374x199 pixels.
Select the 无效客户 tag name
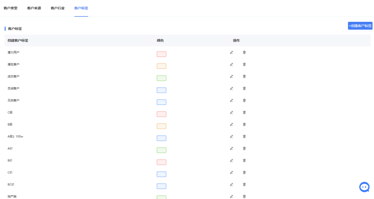click(x=14, y=100)
